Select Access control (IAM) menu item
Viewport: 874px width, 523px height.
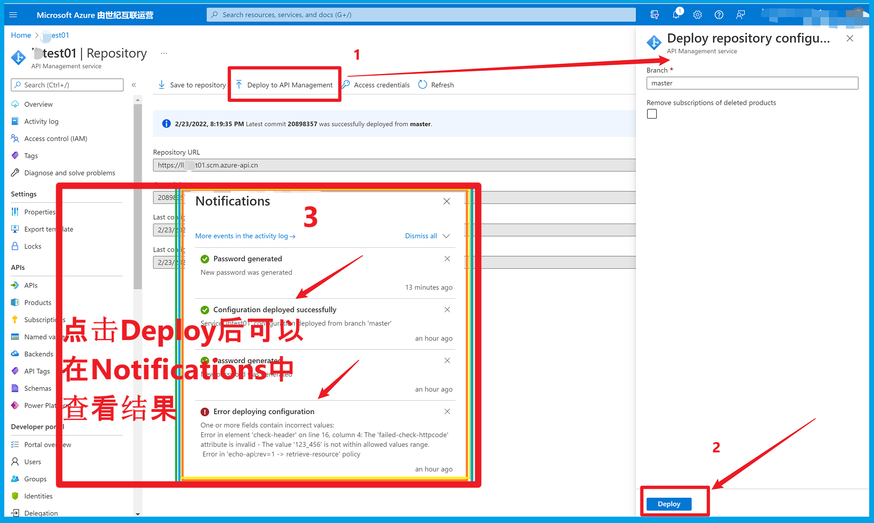point(55,139)
